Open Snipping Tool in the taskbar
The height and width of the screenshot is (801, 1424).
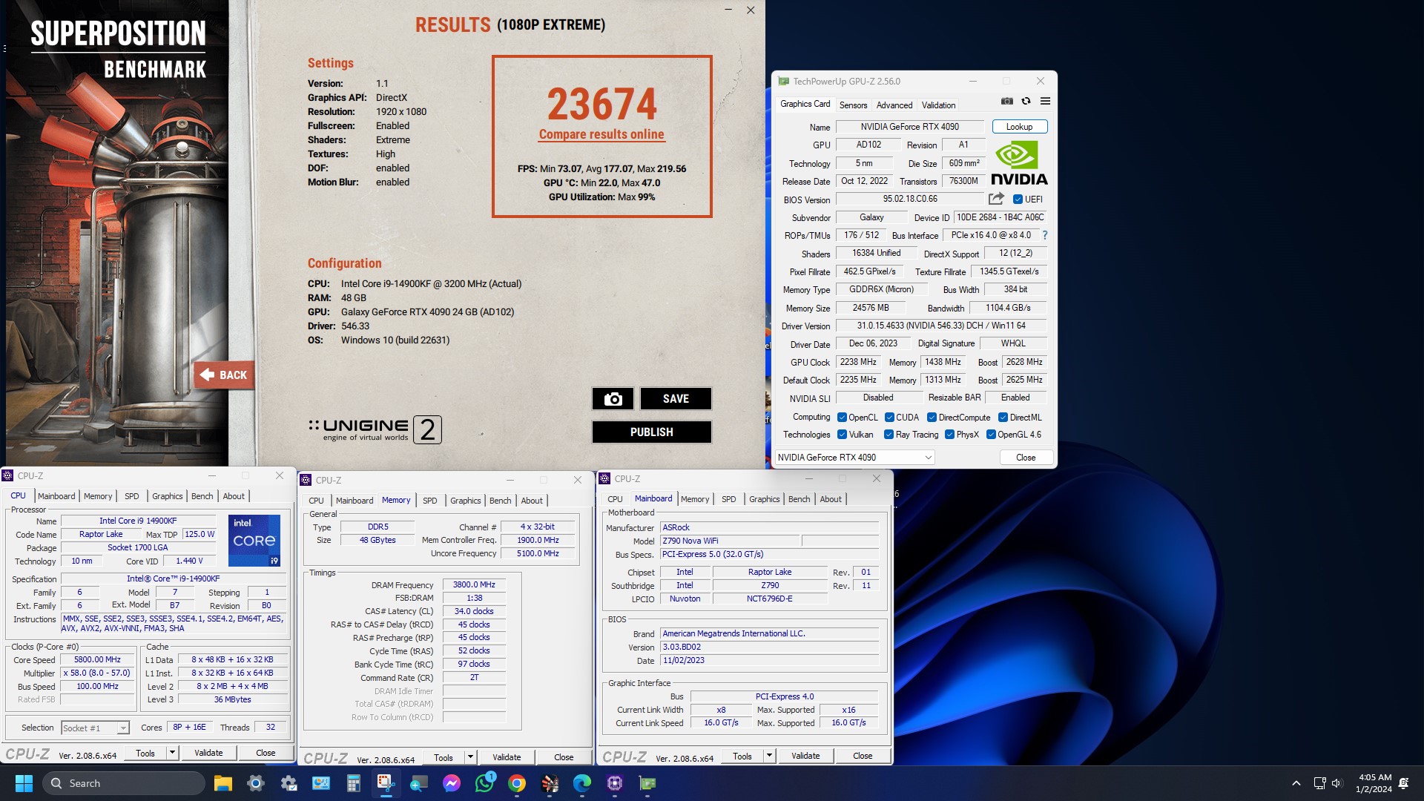click(x=386, y=783)
